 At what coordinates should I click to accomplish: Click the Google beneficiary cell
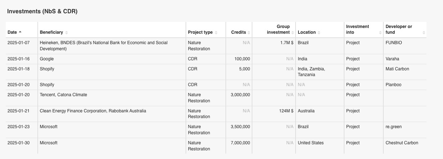click(x=47, y=59)
